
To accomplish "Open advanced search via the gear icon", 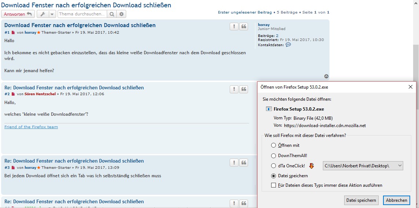I will click(122, 14).
